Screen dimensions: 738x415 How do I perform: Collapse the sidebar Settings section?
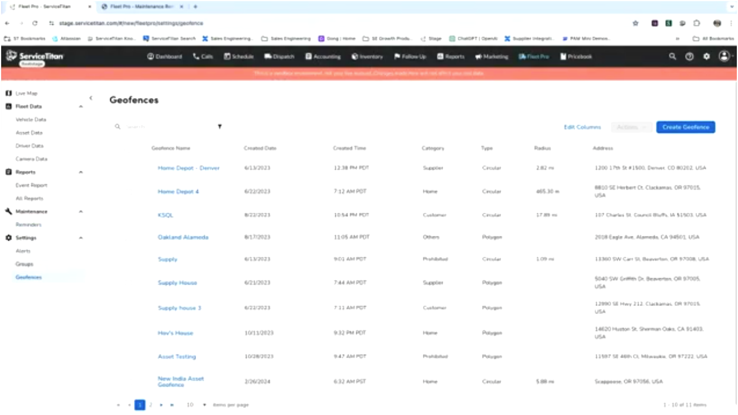[x=80, y=238]
